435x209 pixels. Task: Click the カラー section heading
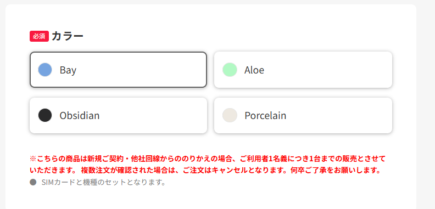[68, 36]
